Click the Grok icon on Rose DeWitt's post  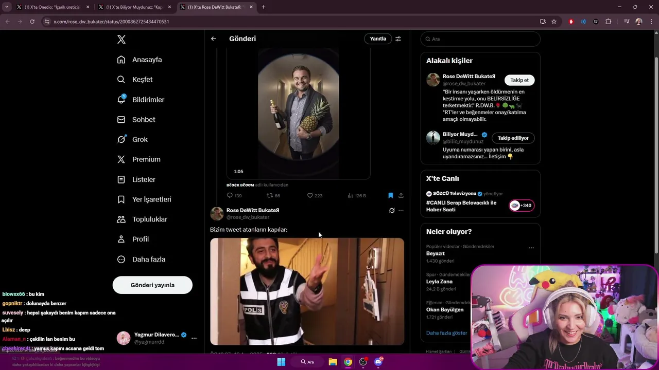click(392, 211)
